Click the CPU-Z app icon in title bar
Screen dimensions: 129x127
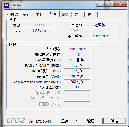(6, 5)
